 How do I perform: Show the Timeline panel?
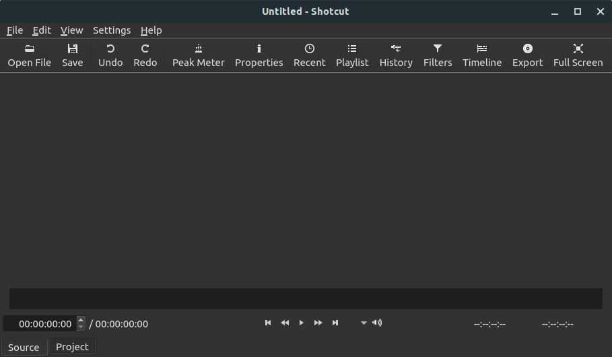[482, 55]
